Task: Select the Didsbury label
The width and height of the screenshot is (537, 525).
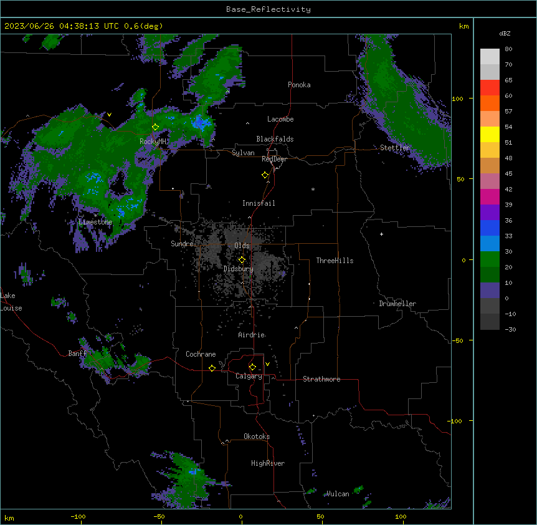Action: click(239, 269)
